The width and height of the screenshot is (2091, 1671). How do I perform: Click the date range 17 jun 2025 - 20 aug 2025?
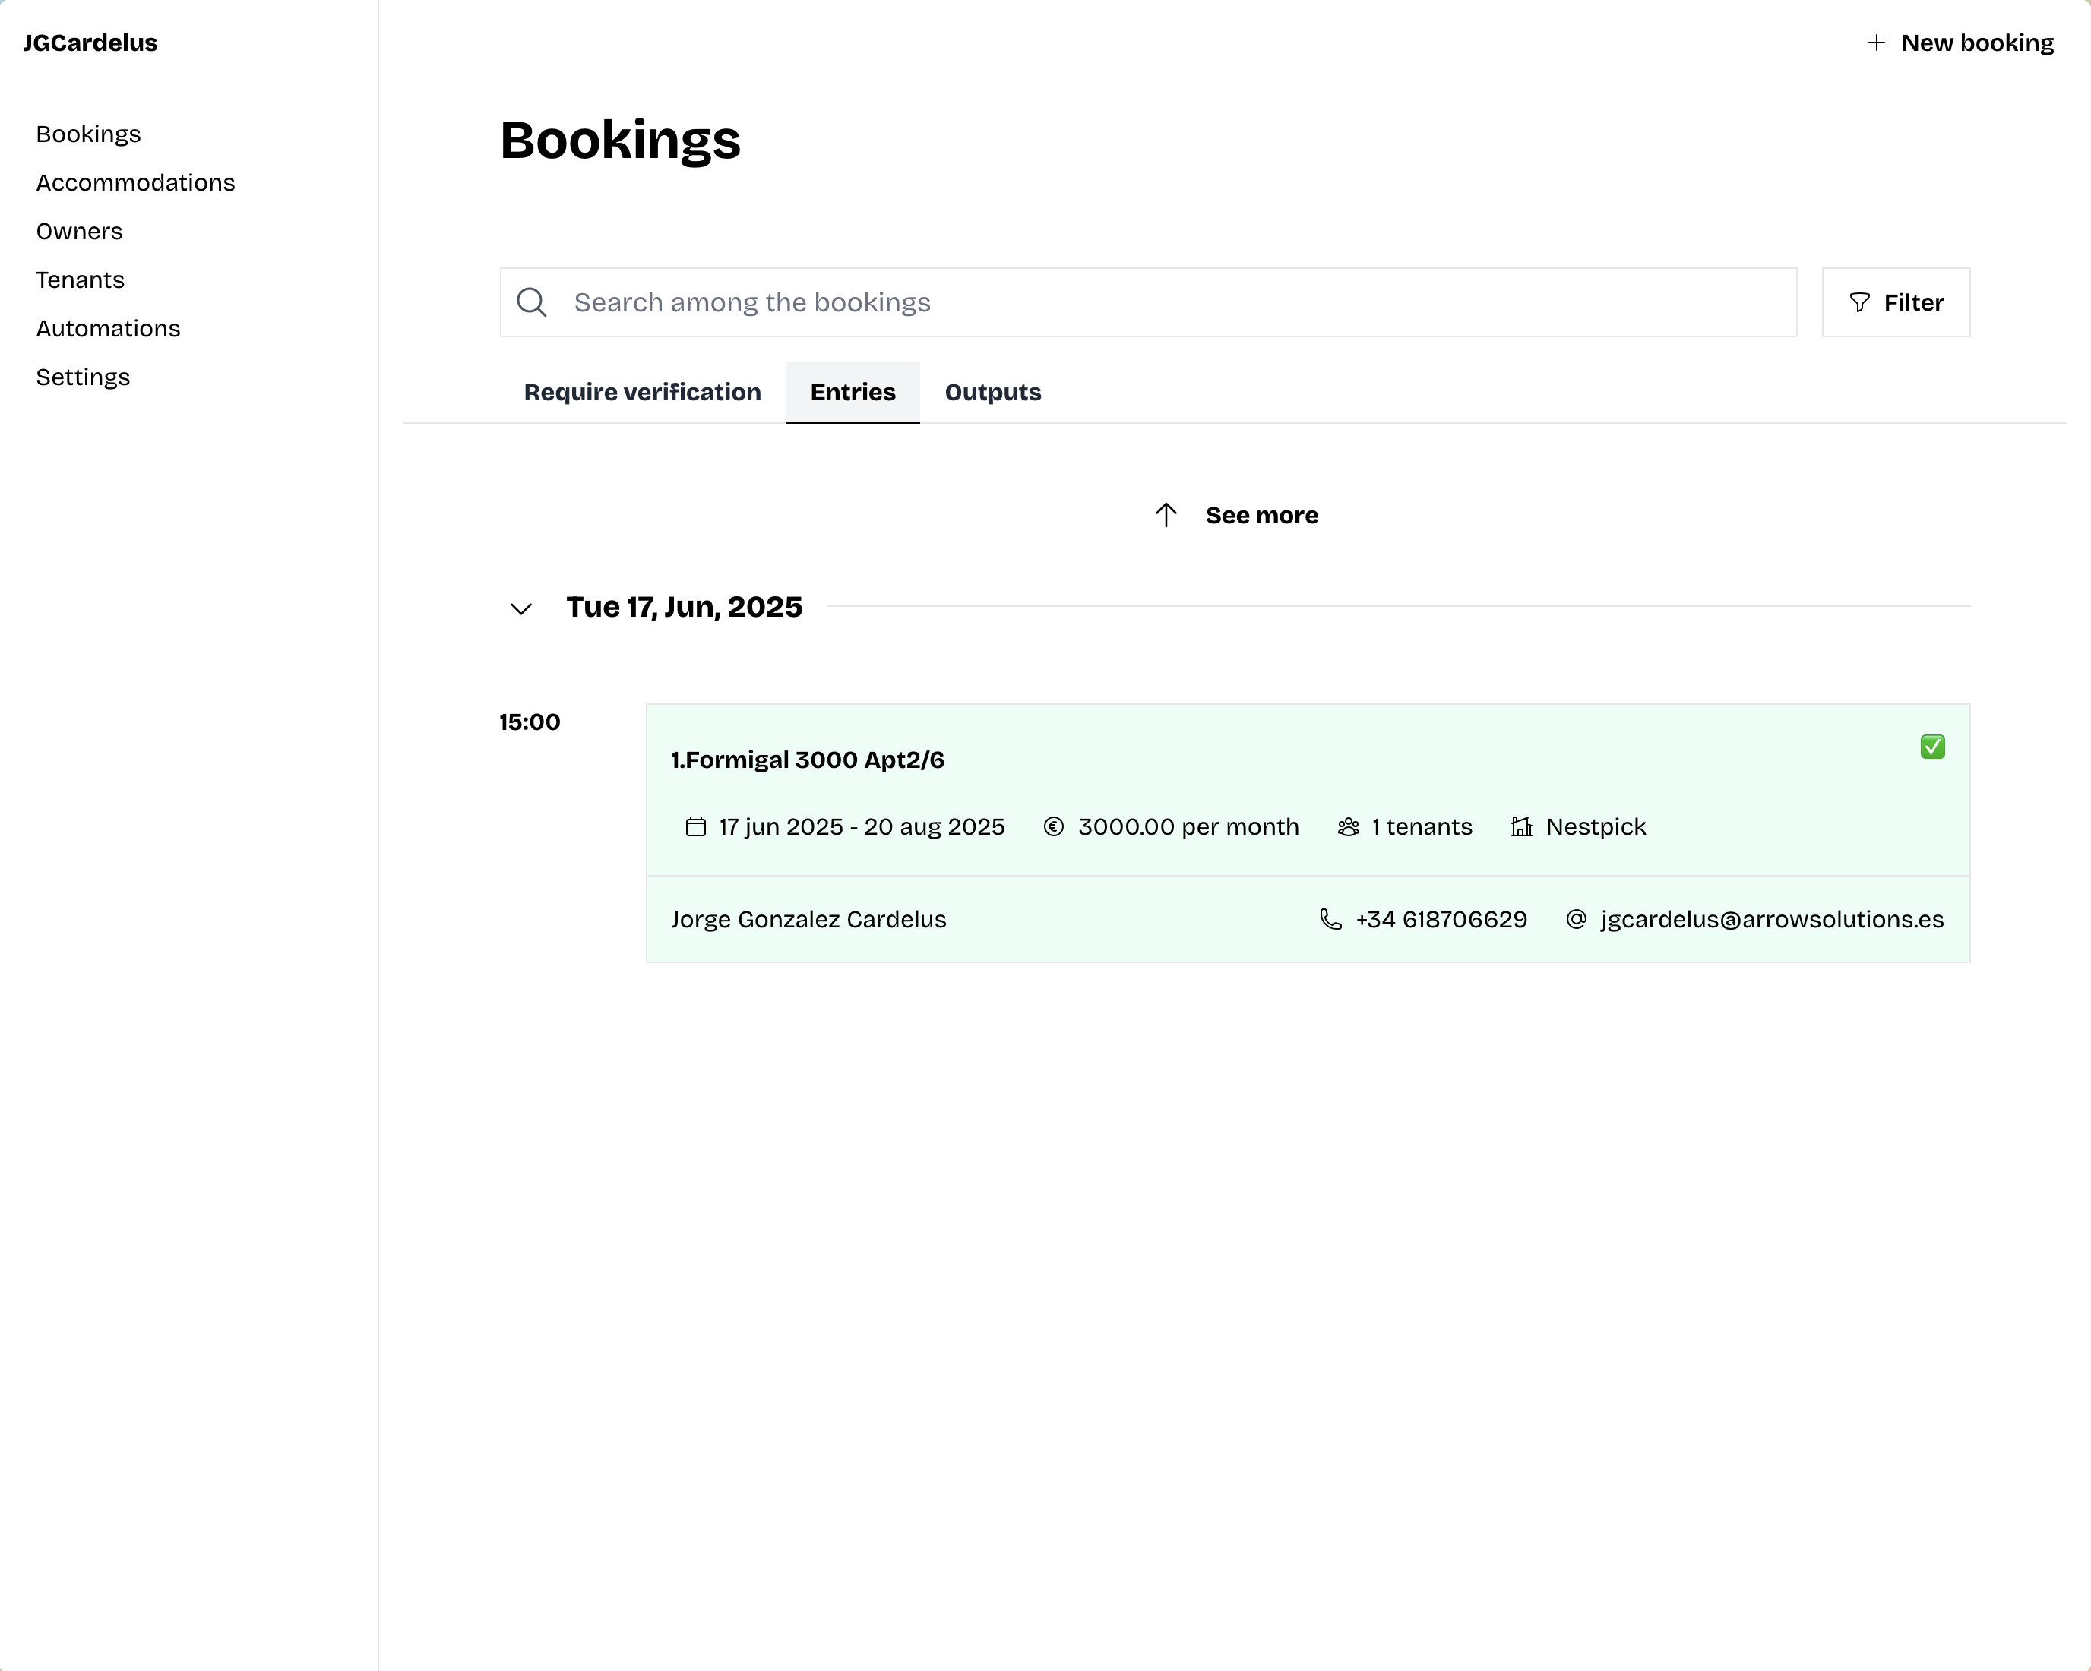click(861, 827)
